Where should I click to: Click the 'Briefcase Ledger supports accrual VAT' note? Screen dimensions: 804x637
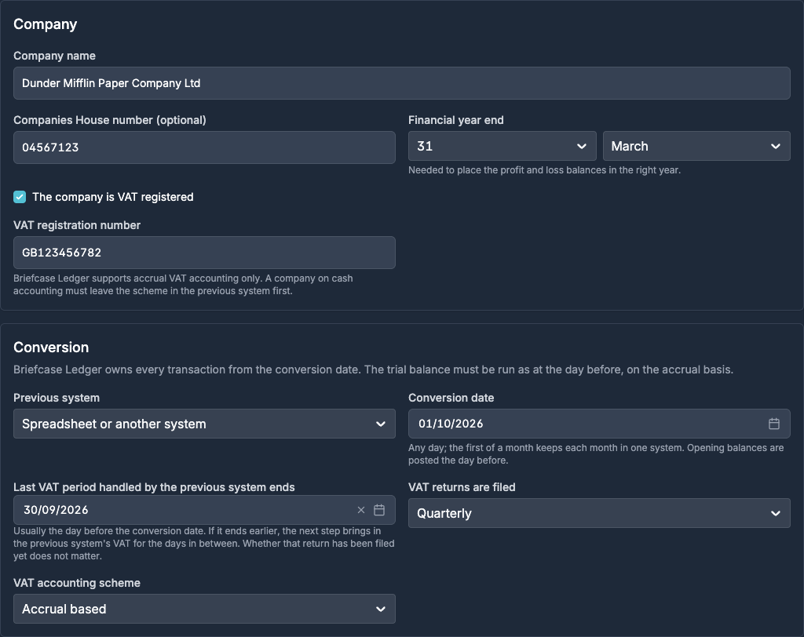[x=183, y=285]
